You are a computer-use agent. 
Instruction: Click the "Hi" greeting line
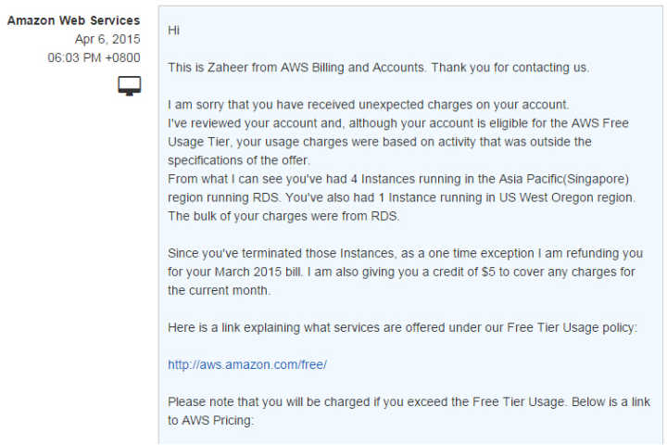coord(173,31)
